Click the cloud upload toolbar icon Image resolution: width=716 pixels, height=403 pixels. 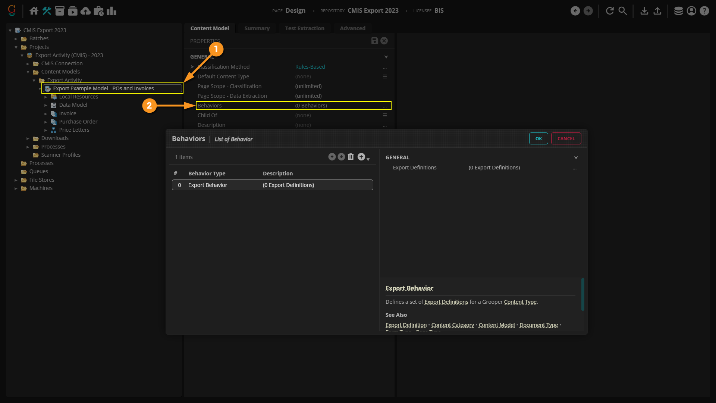click(x=85, y=11)
